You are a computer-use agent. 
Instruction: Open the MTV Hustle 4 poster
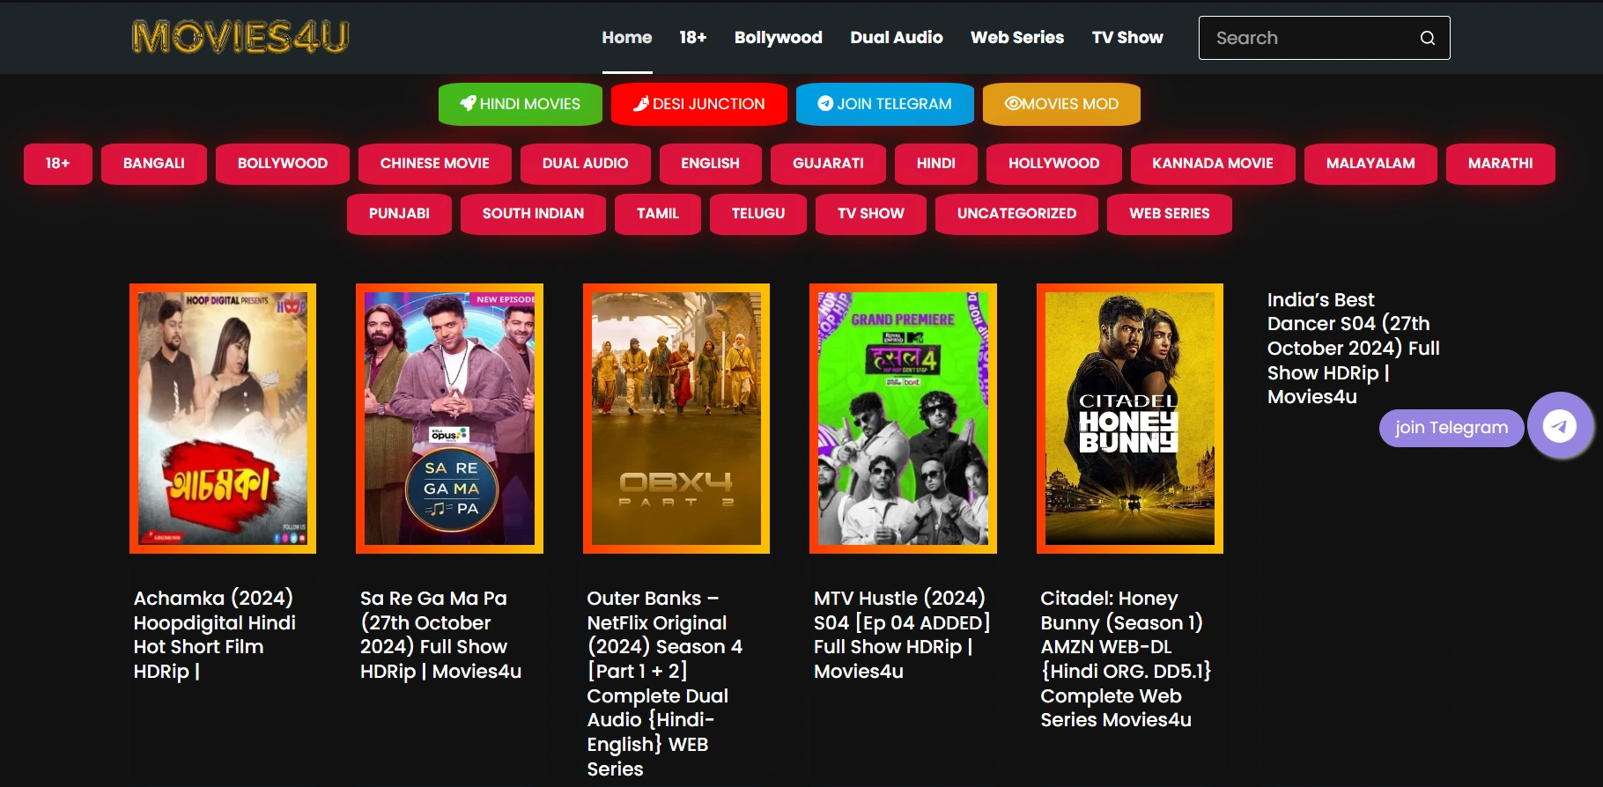[x=903, y=418]
